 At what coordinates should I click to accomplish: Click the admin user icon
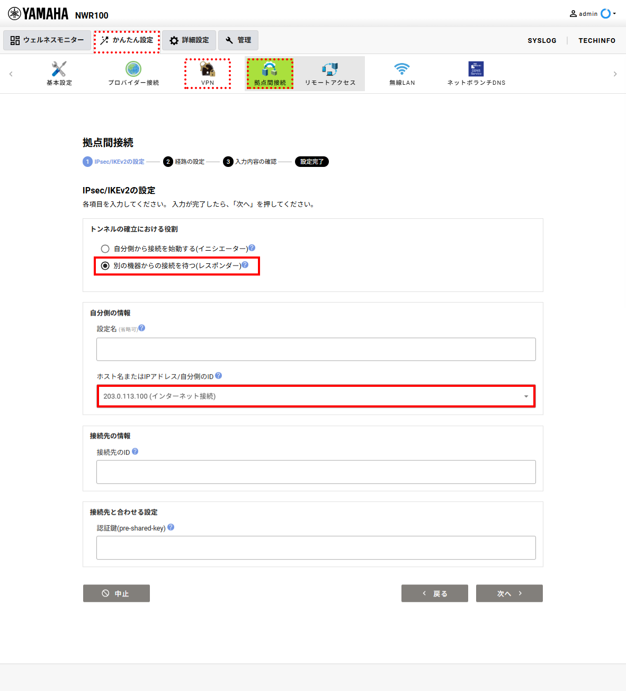click(573, 14)
